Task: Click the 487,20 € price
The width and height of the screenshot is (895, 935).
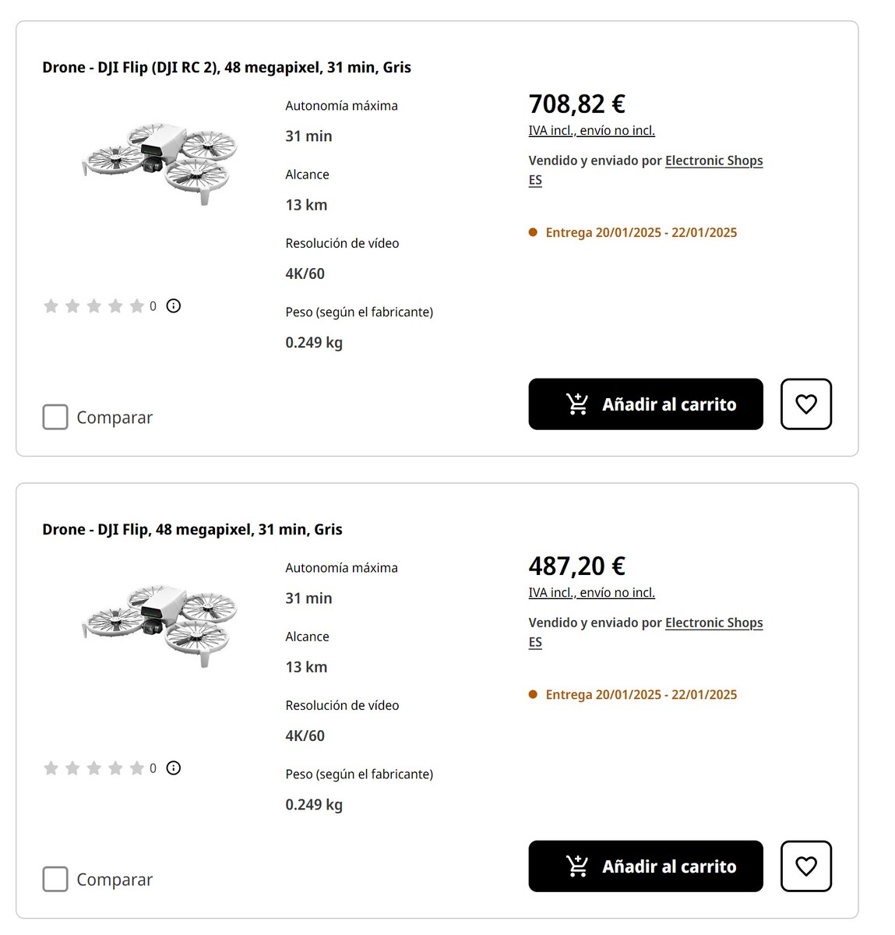Action: pos(576,566)
